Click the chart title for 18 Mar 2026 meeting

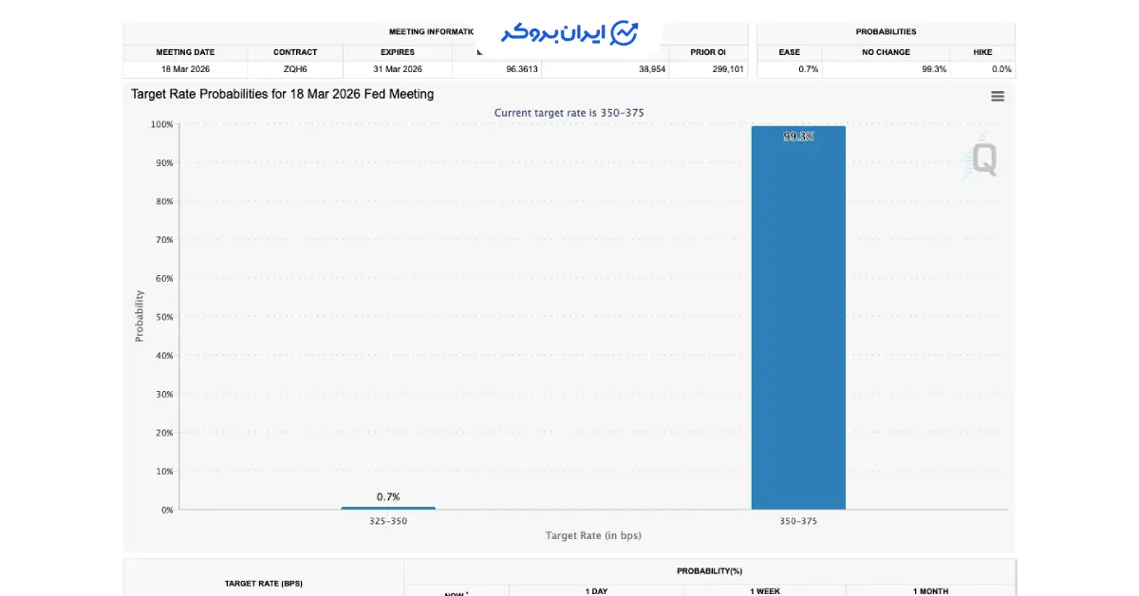[282, 94]
